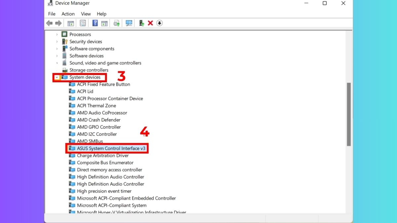Open the View menu
This screenshot has height=223, width=397.
86,14
